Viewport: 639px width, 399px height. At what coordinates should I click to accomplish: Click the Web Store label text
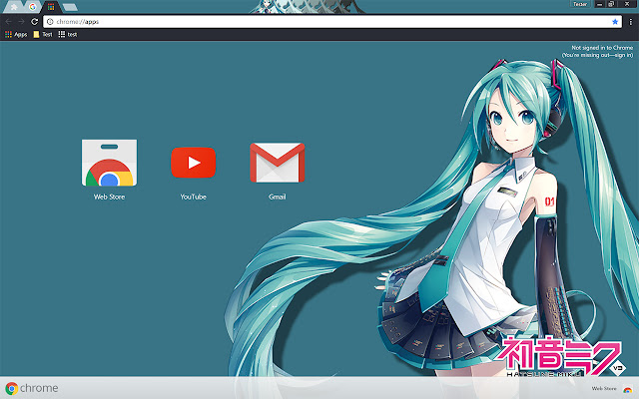click(109, 197)
